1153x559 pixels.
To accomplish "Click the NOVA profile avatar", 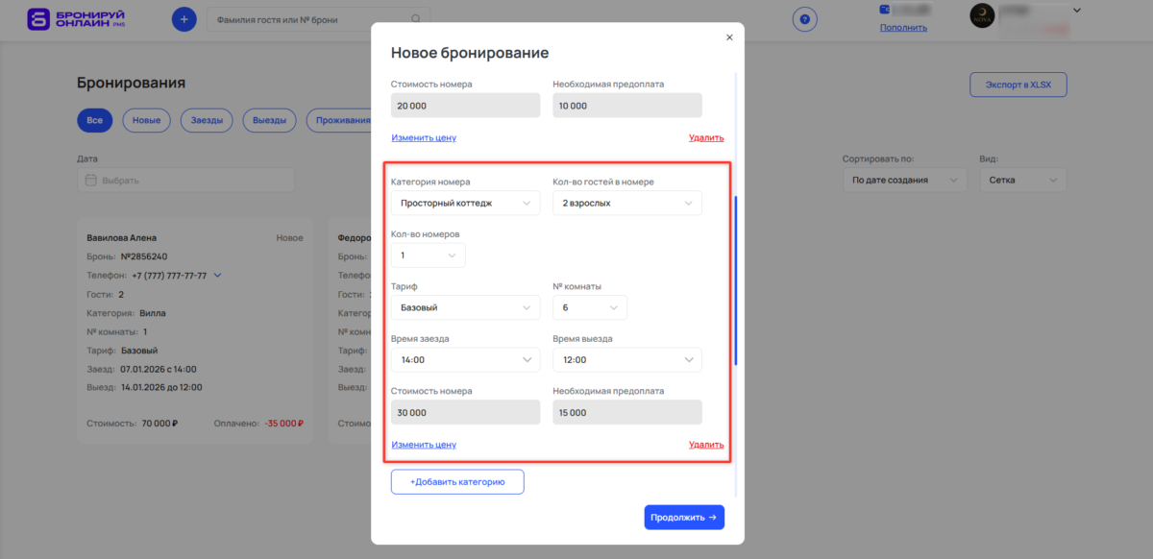I will point(982,15).
